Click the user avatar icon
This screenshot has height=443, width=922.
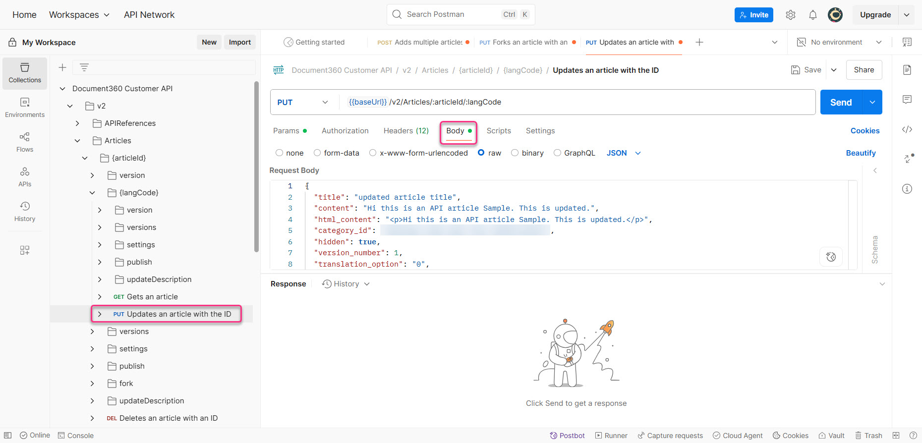click(x=835, y=15)
